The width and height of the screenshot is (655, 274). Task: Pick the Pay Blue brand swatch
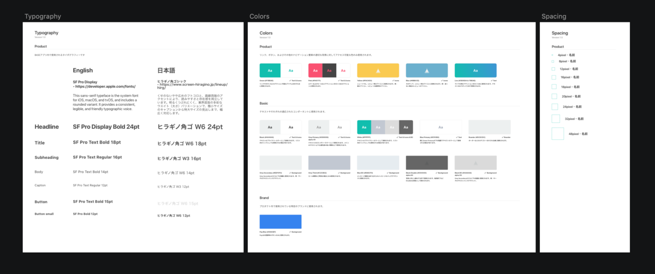tap(281, 222)
